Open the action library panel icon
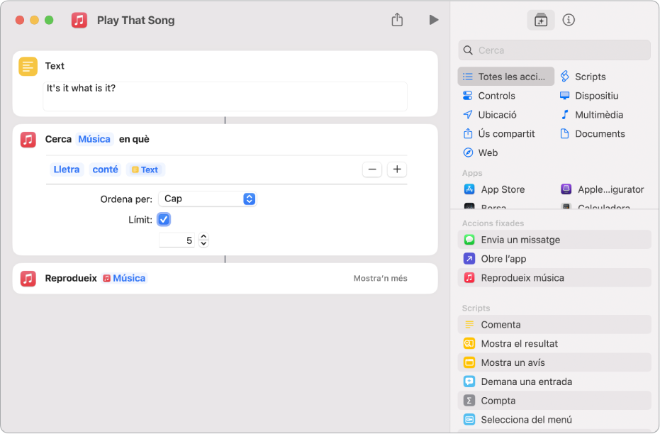Image resolution: width=660 pixels, height=434 pixels. pyautogui.click(x=540, y=20)
